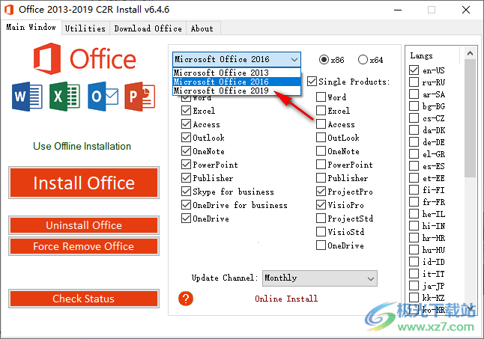
Task: Check the fi-FI language checkbox
Action: tap(414, 189)
